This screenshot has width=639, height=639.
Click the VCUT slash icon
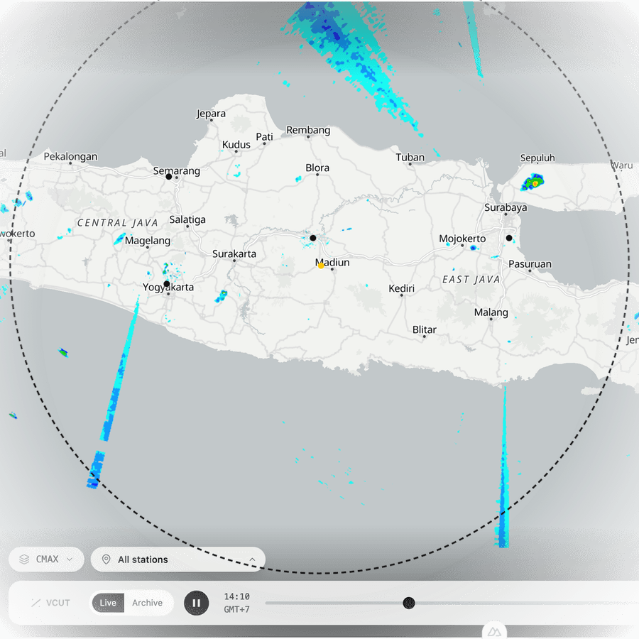pyautogui.click(x=36, y=603)
